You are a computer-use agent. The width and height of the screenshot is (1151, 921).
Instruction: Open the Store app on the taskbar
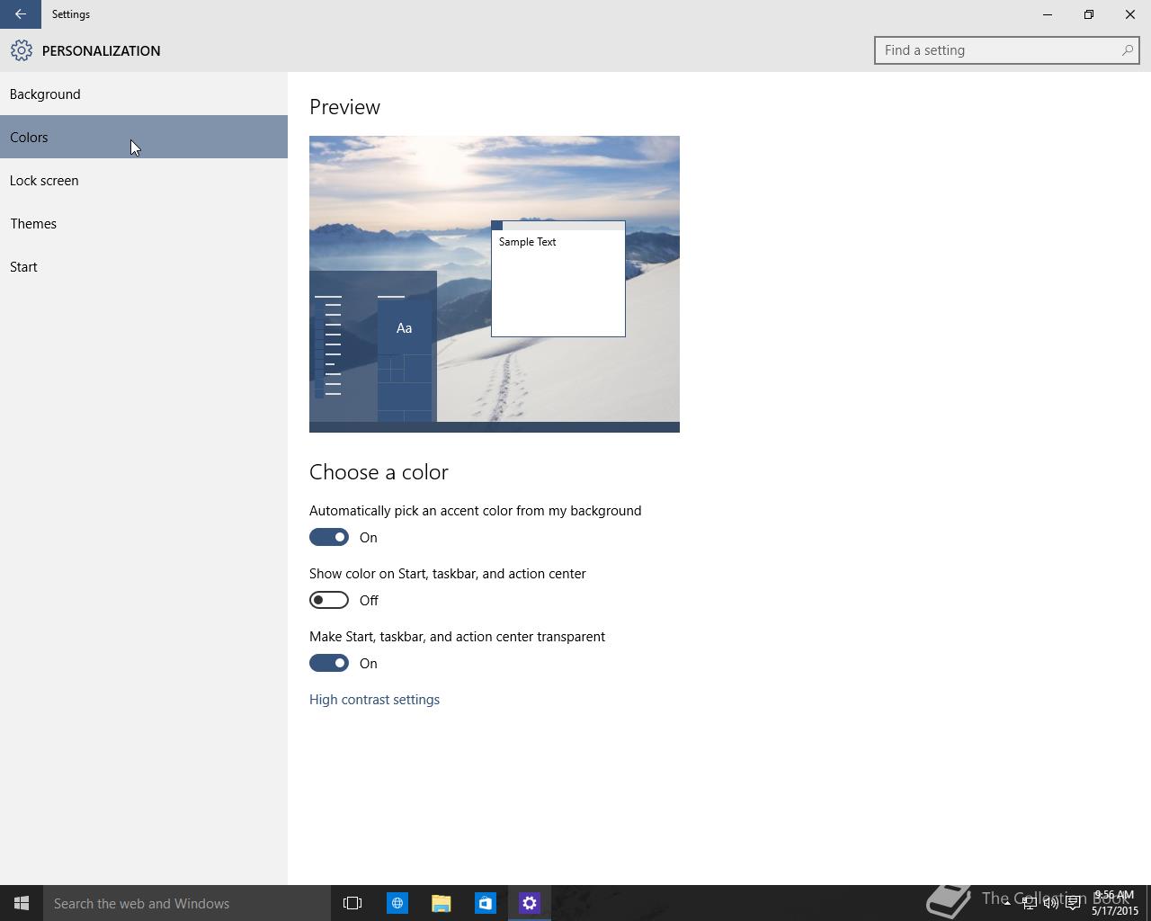[485, 903]
